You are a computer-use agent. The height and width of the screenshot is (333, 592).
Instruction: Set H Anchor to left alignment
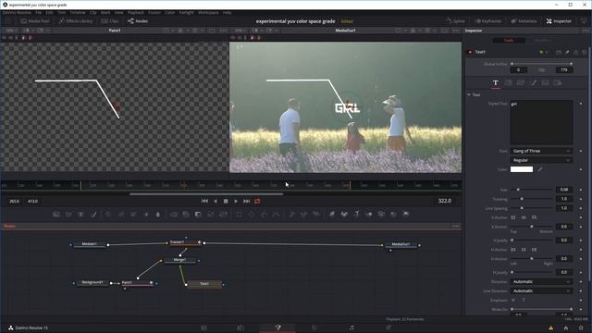[513, 250]
